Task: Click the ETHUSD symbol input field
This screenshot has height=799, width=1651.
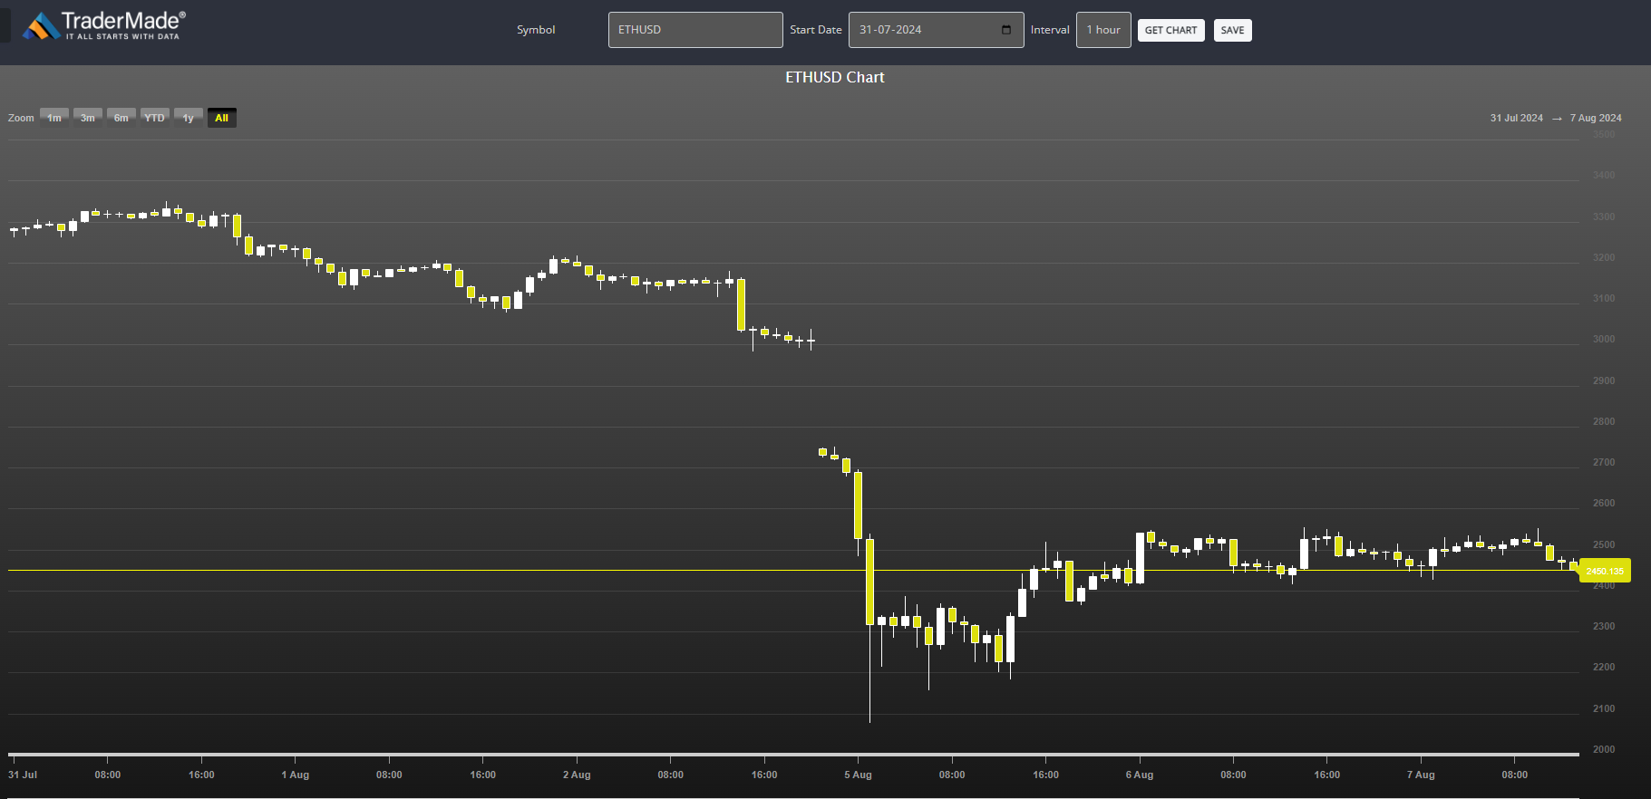Action: tap(695, 30)
